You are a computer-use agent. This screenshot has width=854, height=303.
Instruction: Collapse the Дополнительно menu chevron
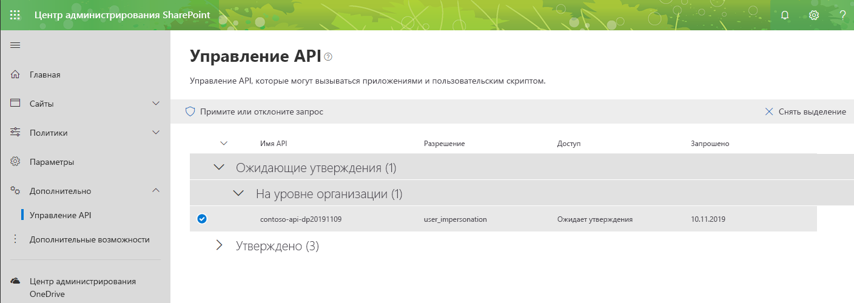(x=156, y=191)
